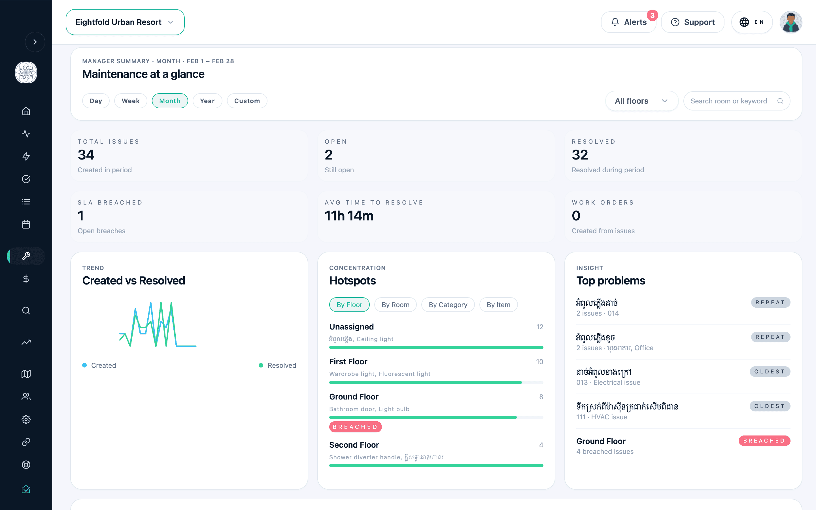Image resolution: width=816 pixels, height=510 pixels.
Task: Select the activity pulse icon in sidebar
Action: (x=26, y=133)
